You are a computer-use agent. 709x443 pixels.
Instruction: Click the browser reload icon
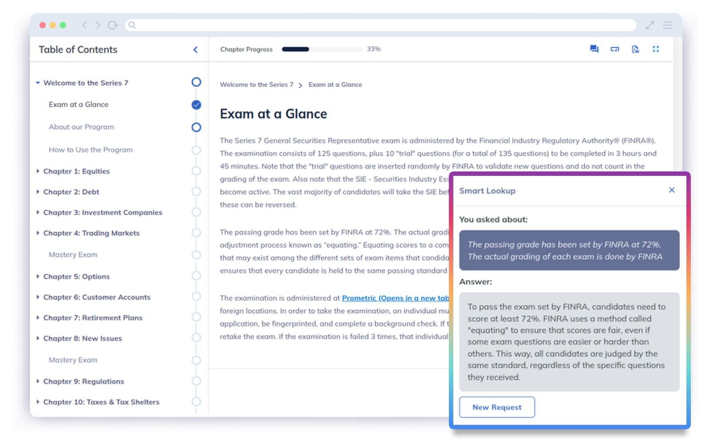(113, 25)
